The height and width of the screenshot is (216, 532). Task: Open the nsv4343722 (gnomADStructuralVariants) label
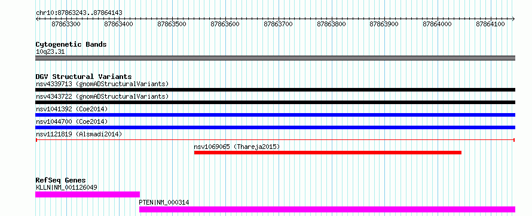(x=102, y=96)
